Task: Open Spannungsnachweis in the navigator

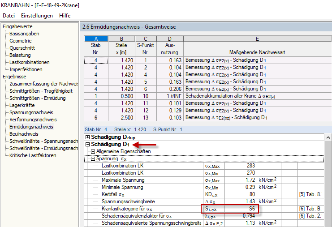Action: click(31, 112)
